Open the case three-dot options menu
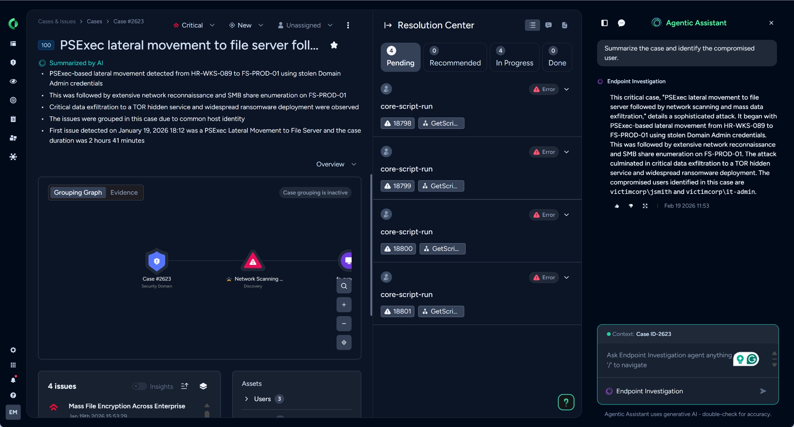 click(x=348, y=25)
